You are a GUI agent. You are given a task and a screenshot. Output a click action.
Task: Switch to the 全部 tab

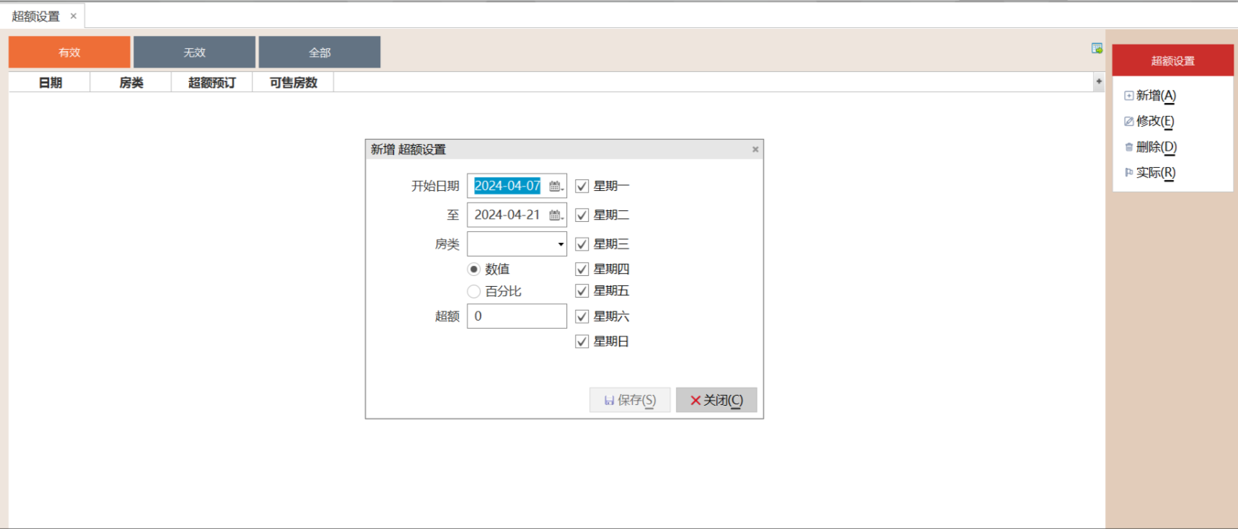point(320,53)
